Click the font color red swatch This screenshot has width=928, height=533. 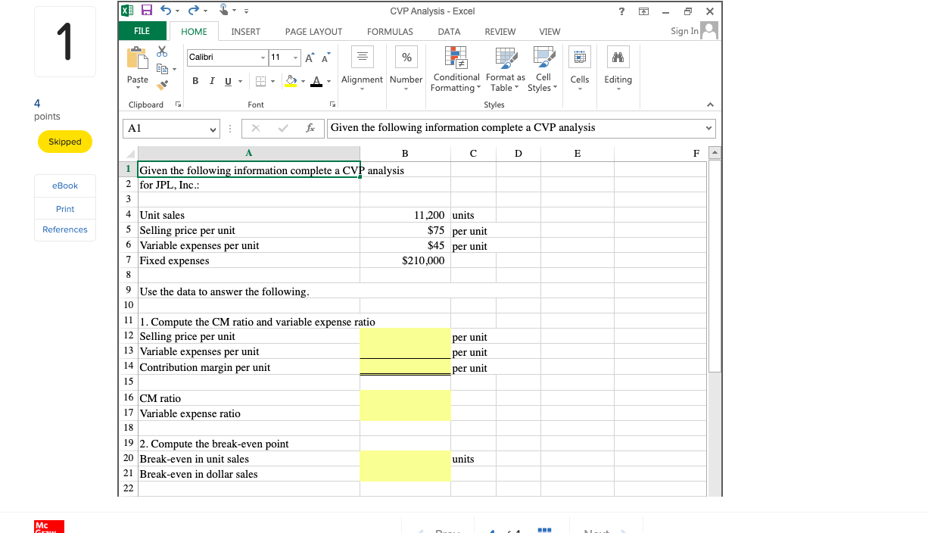(316, 83)
